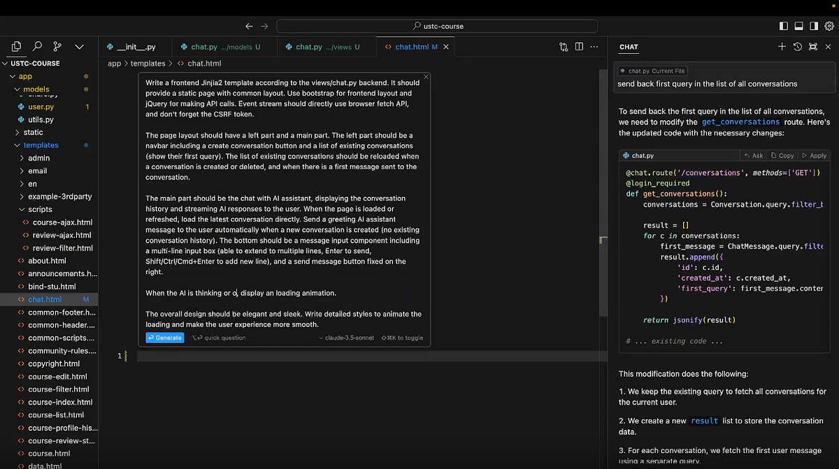The image size is (839, 469).
Task: Maximize the chat panel via its expand icon
Action: click(x=812, y=46)
